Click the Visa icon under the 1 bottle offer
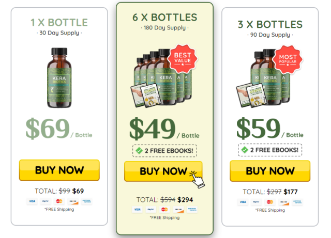 (x=32, y=201)
